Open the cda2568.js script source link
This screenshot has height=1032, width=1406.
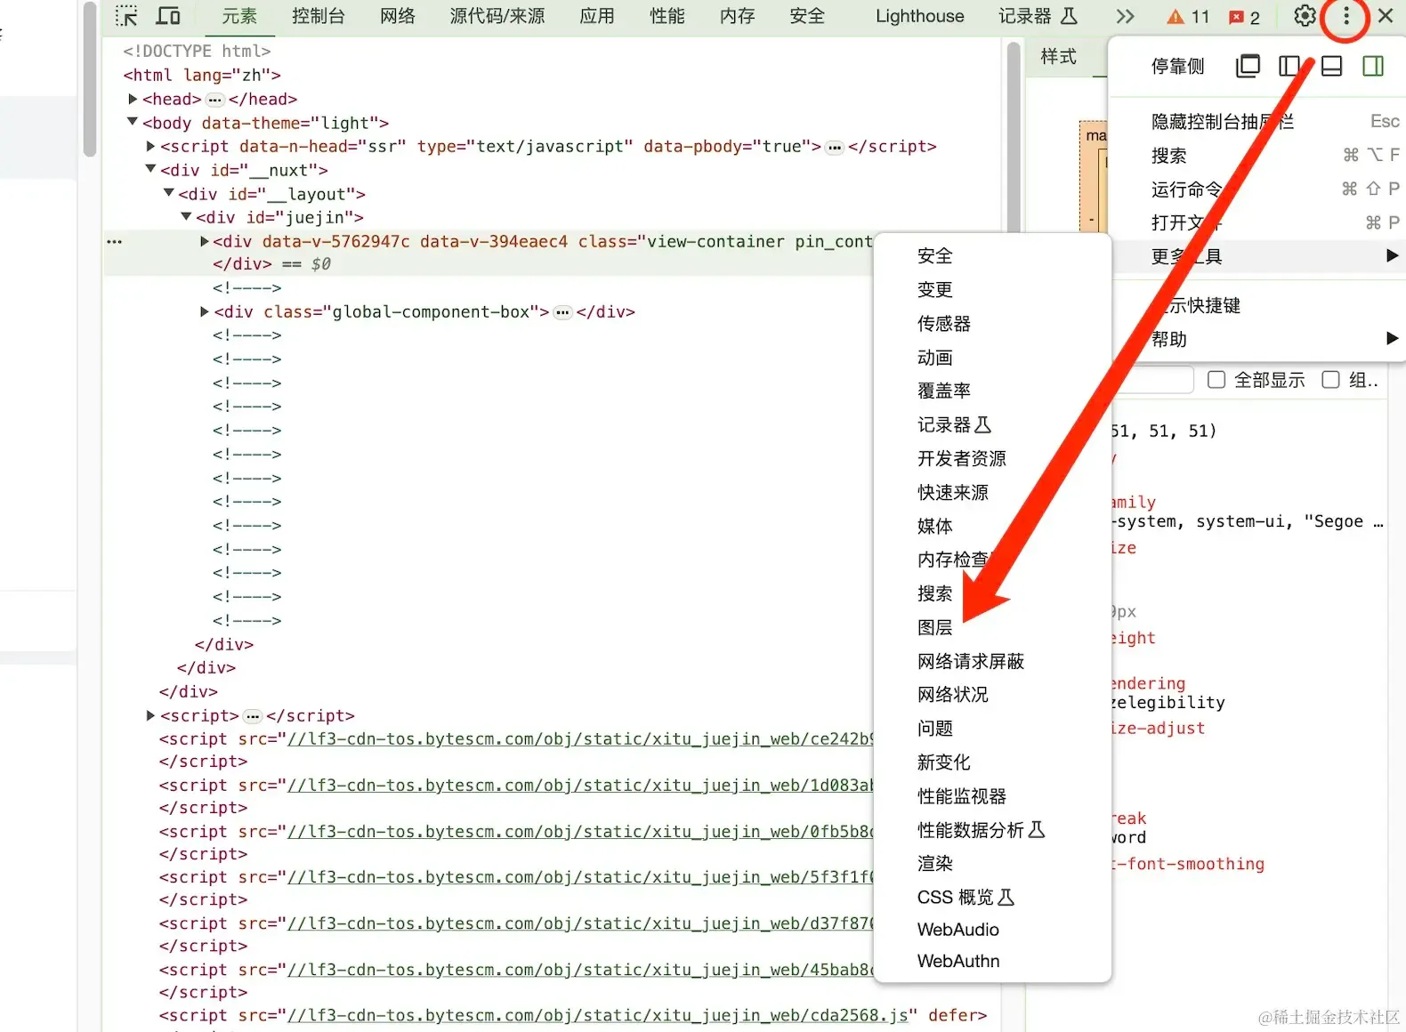pyautogui.click(x=598, y=1015)
